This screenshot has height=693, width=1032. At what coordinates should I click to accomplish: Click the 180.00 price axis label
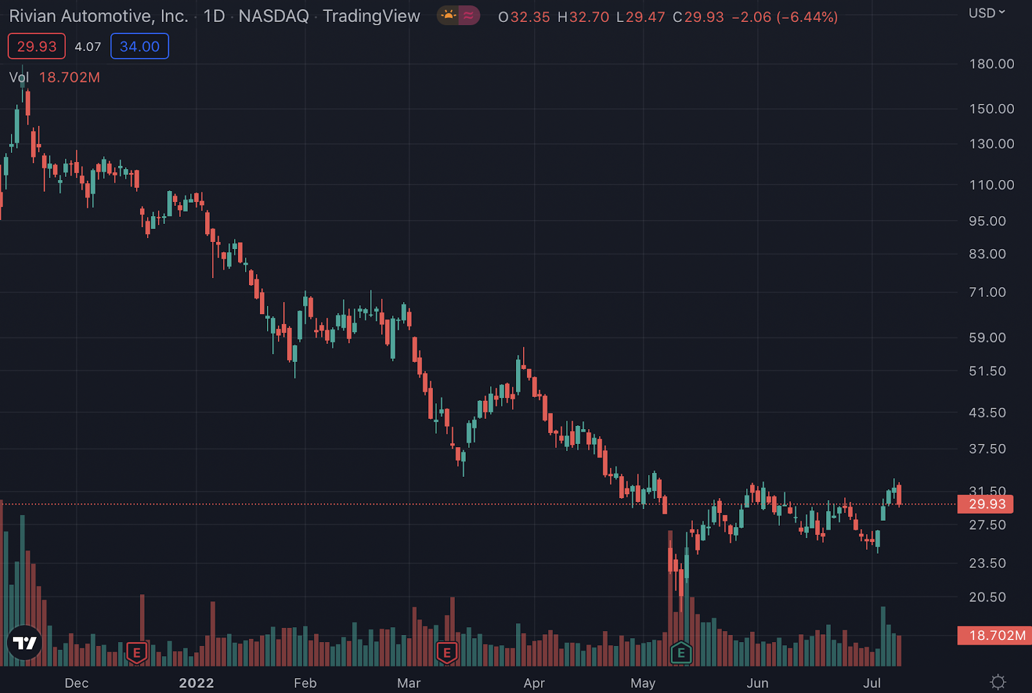click(x=991, y=64)
